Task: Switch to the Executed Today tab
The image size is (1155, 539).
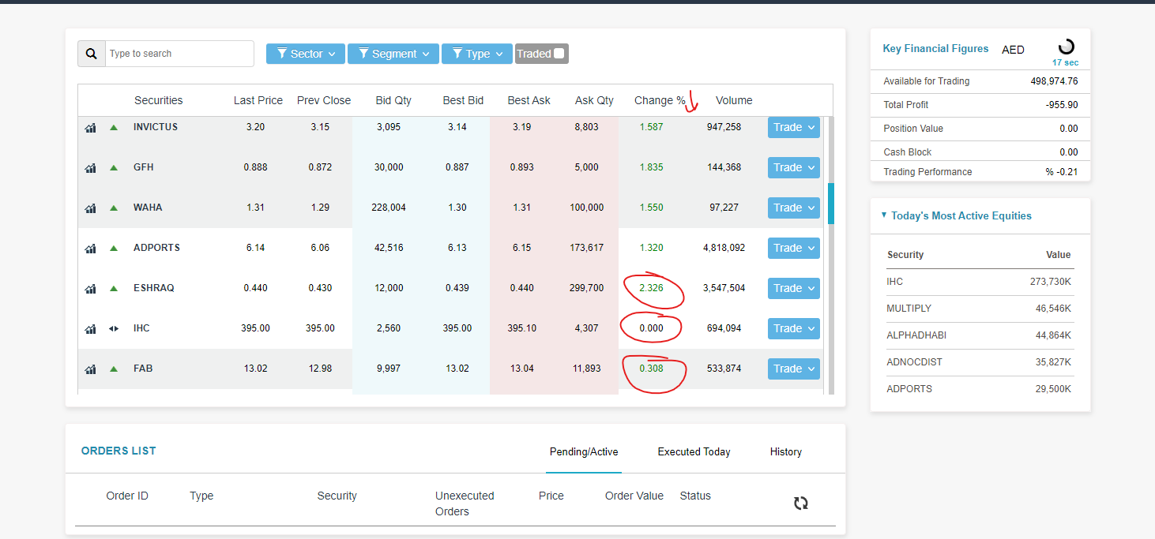Action: pos(694,451)
